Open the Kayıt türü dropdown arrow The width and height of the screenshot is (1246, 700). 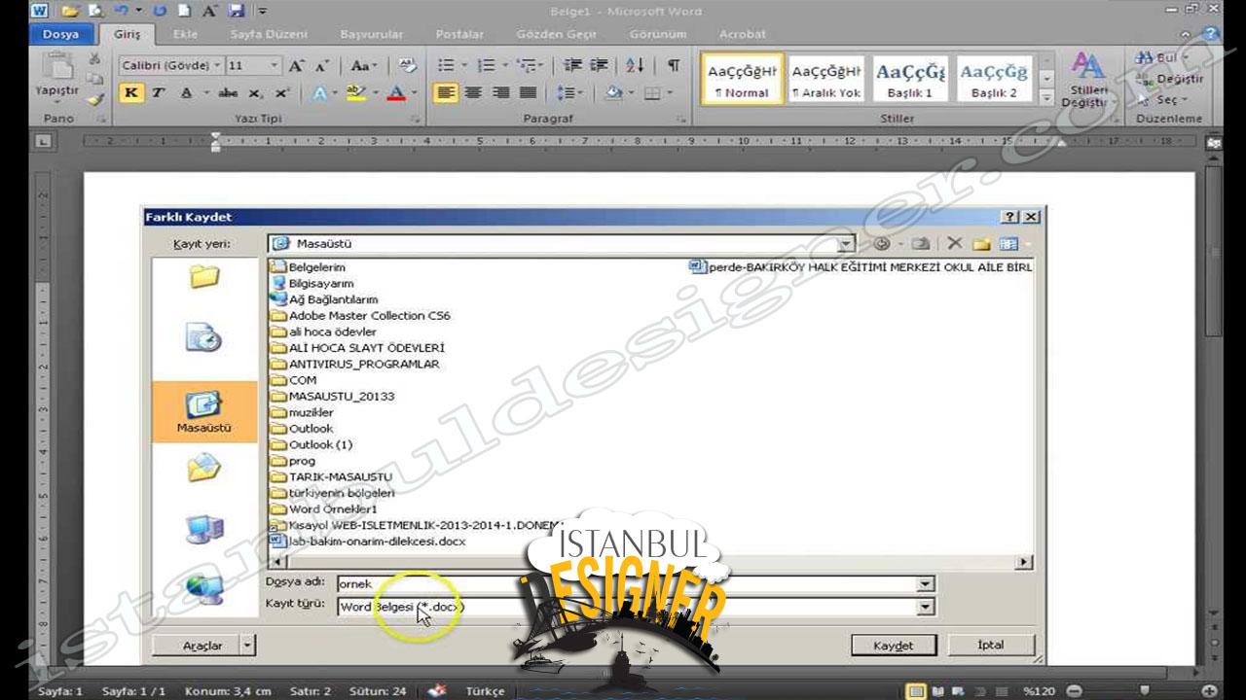pos(926,607)
